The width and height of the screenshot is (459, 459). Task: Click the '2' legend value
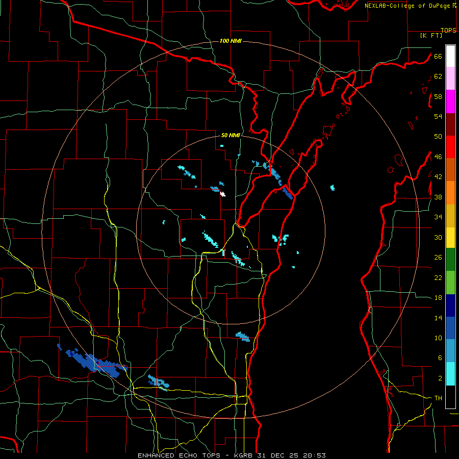point(440,378)
